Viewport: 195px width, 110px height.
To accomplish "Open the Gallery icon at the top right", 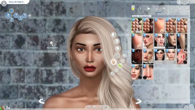I will click(x=185, y=2).
